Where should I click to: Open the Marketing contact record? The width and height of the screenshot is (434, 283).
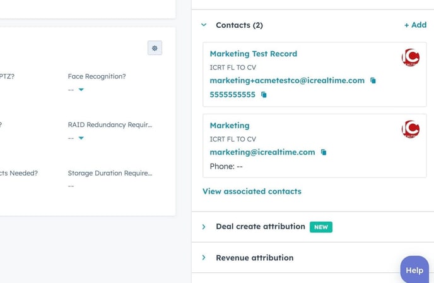pyautogui.click(x=230, y=126)
